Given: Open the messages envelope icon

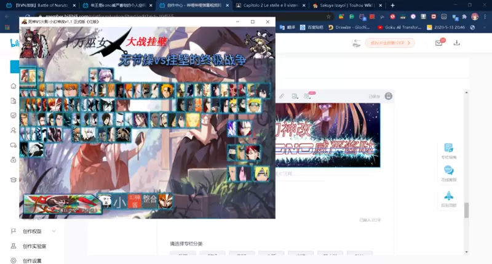Looking at the screenshot, I should 438,42.
